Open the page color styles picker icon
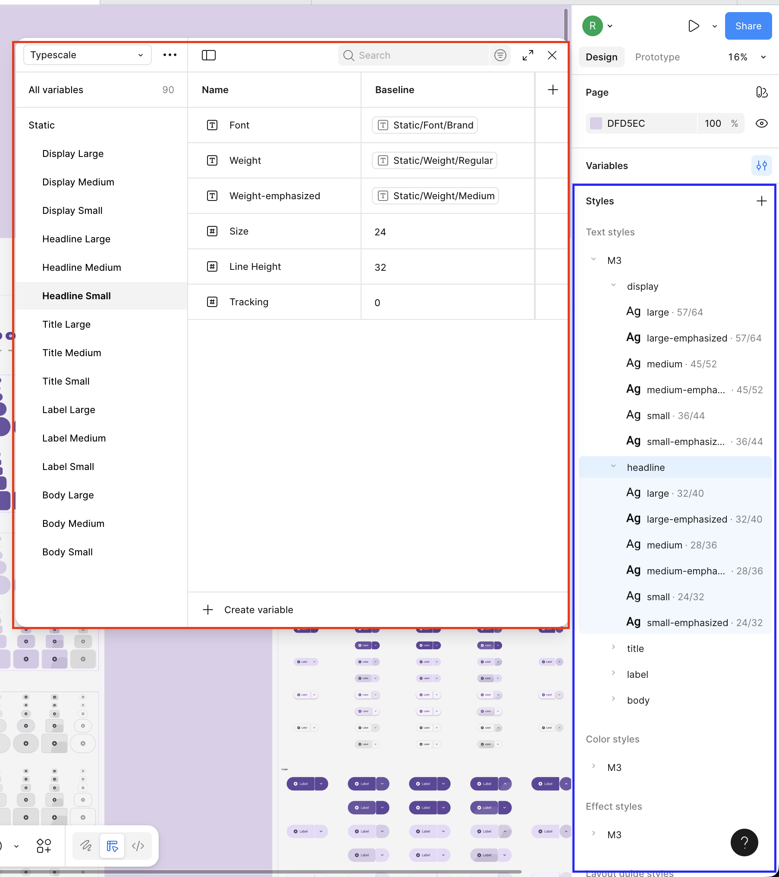 762,92
